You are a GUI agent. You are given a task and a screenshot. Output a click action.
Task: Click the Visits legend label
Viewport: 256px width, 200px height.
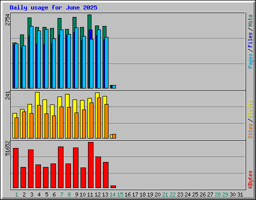[x=250, y=108]
